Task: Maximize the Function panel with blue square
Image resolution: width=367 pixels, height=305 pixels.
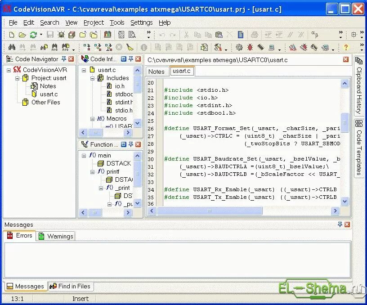Action: [124, 144]
